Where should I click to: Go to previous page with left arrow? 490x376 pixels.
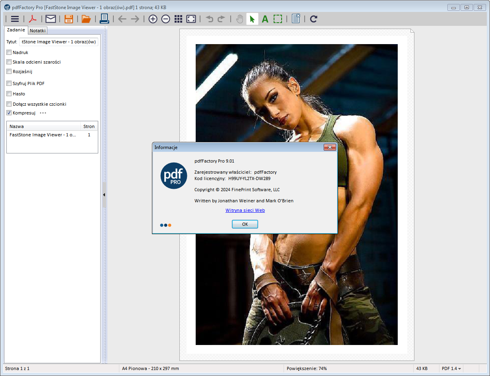[122, 19]
